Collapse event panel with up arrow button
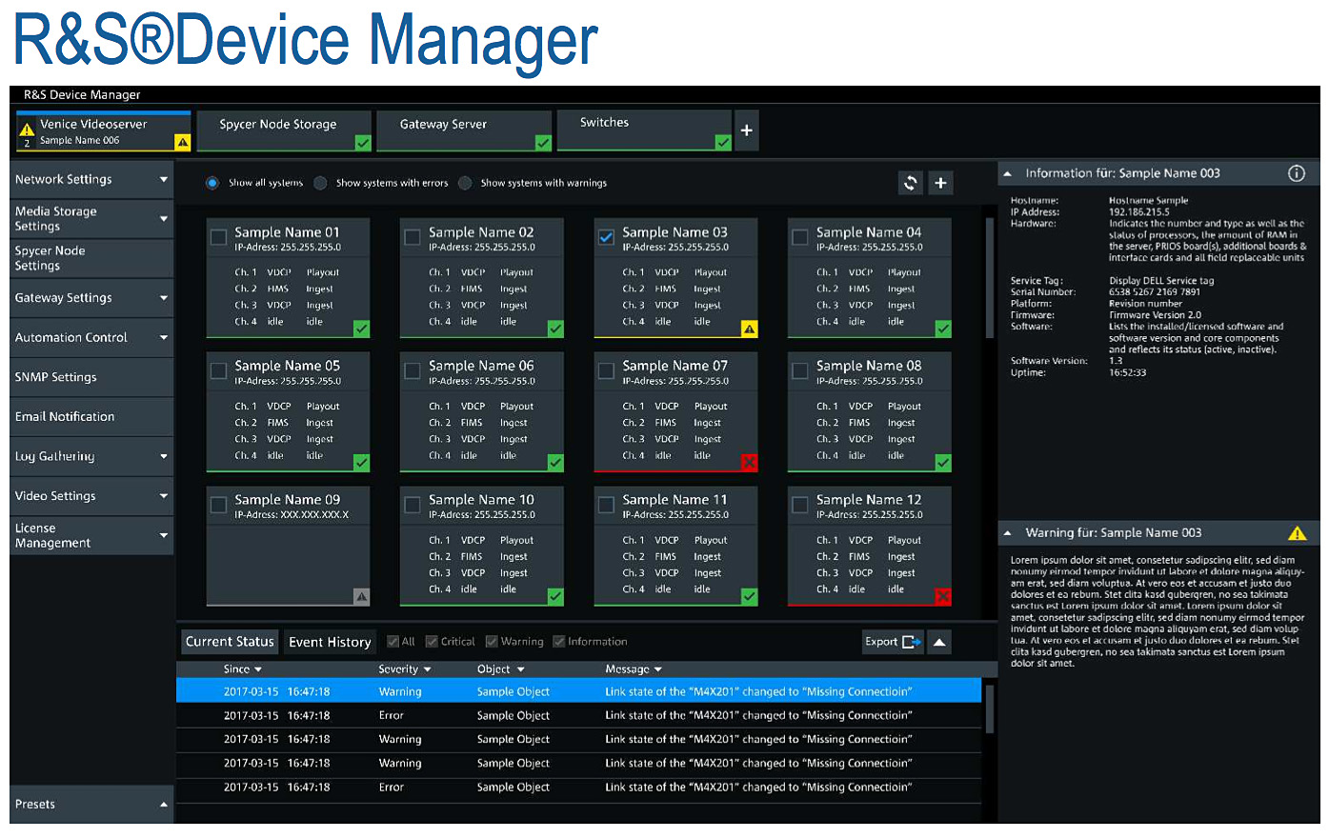 (939, 642)
